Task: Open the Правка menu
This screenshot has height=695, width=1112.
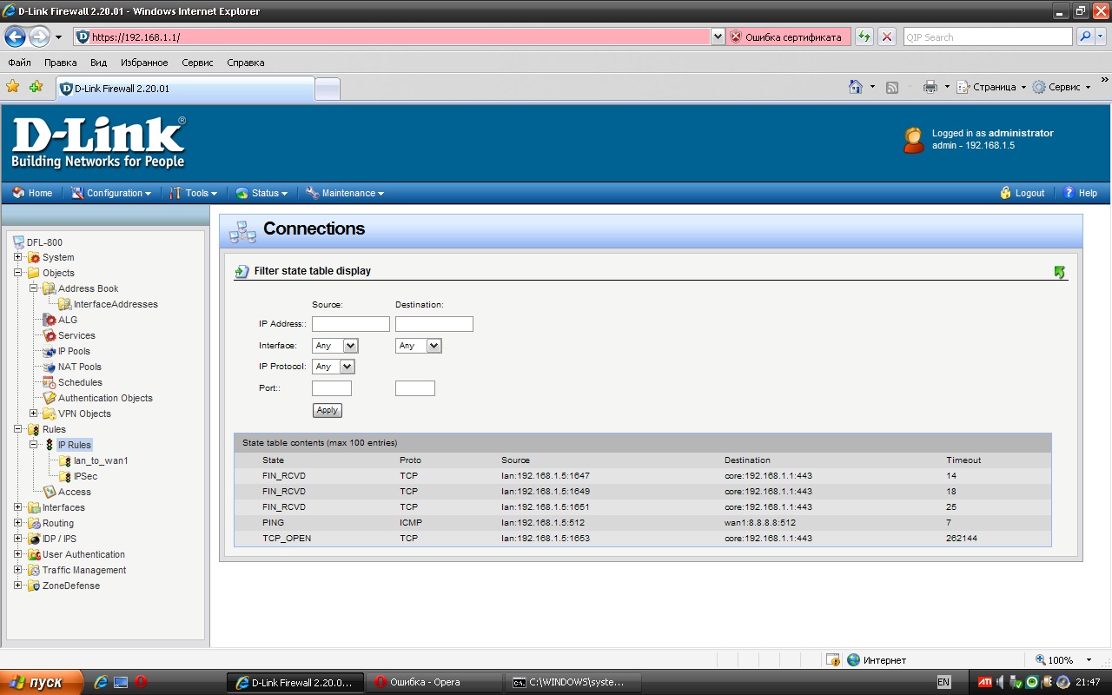Action: point(61,63)
